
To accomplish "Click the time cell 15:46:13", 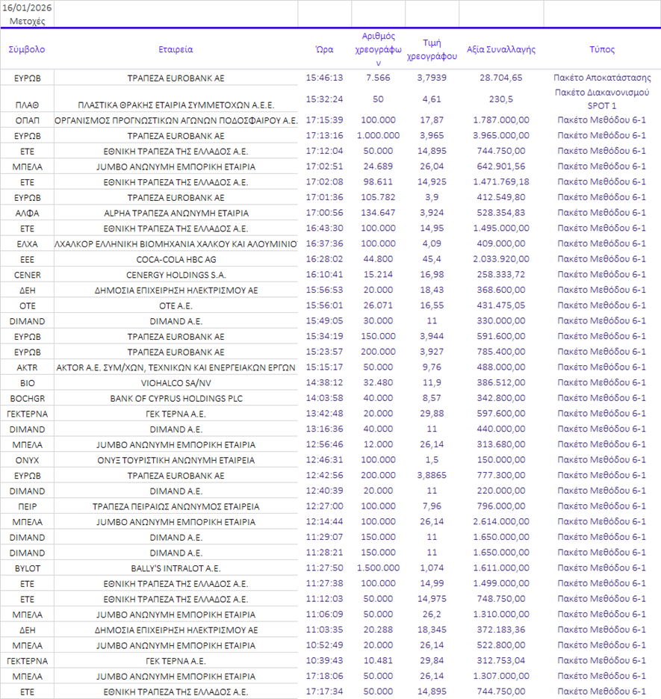I will [x=324, y=78].
